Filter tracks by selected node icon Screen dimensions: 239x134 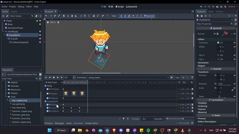coord(124,119)
